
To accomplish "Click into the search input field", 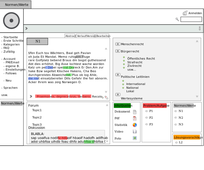I will 191,19.
